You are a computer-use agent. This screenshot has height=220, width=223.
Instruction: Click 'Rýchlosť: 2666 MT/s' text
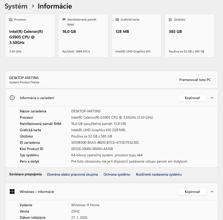[x=76, y=51]
